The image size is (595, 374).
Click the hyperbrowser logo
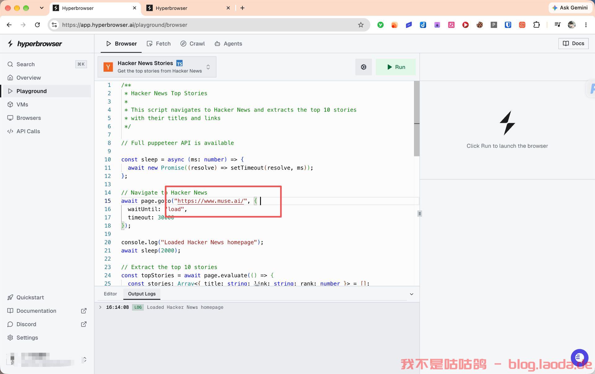pyautogui.click(x=35, y=44)
